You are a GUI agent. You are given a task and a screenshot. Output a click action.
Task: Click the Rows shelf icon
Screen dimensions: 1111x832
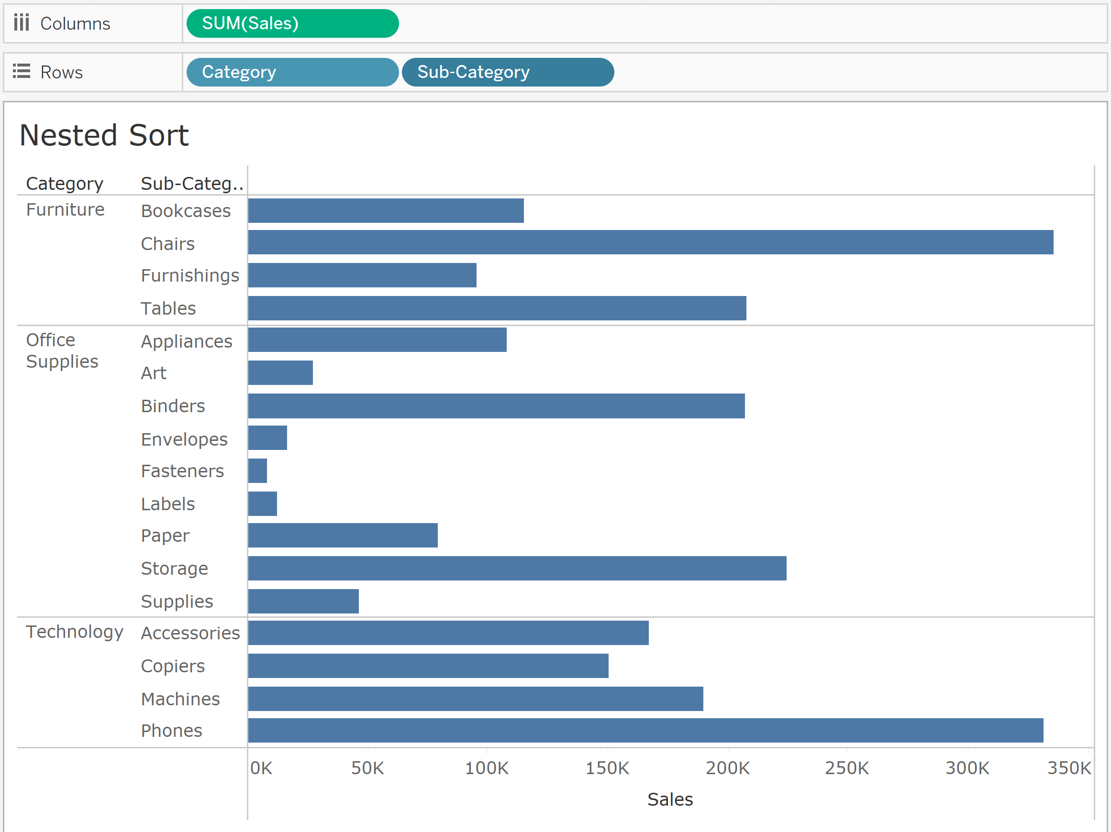point(21,71)
